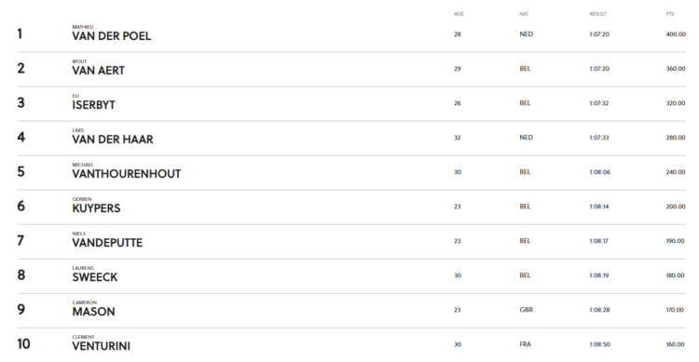Select Iserbyt's 1:07:32 result time
Image resolution: width=699 pixels, height=362 pixels.
[x=599, y=103]
